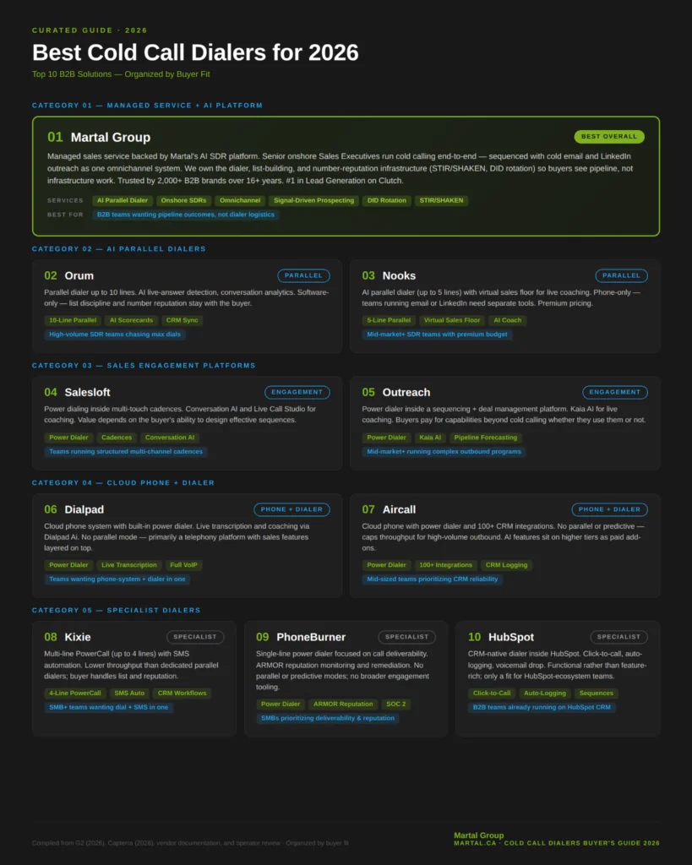Click the Outreach card title

point(406,393)
